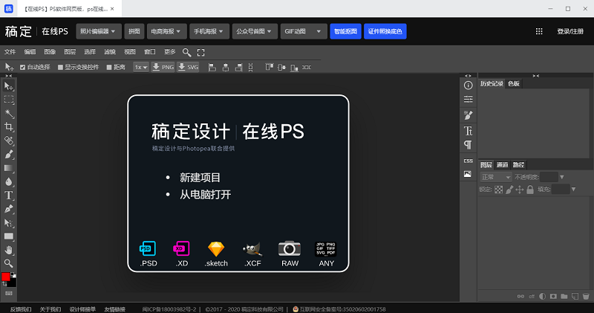Open the GIF动图 dropdown
594x313 pixels.
304,31
